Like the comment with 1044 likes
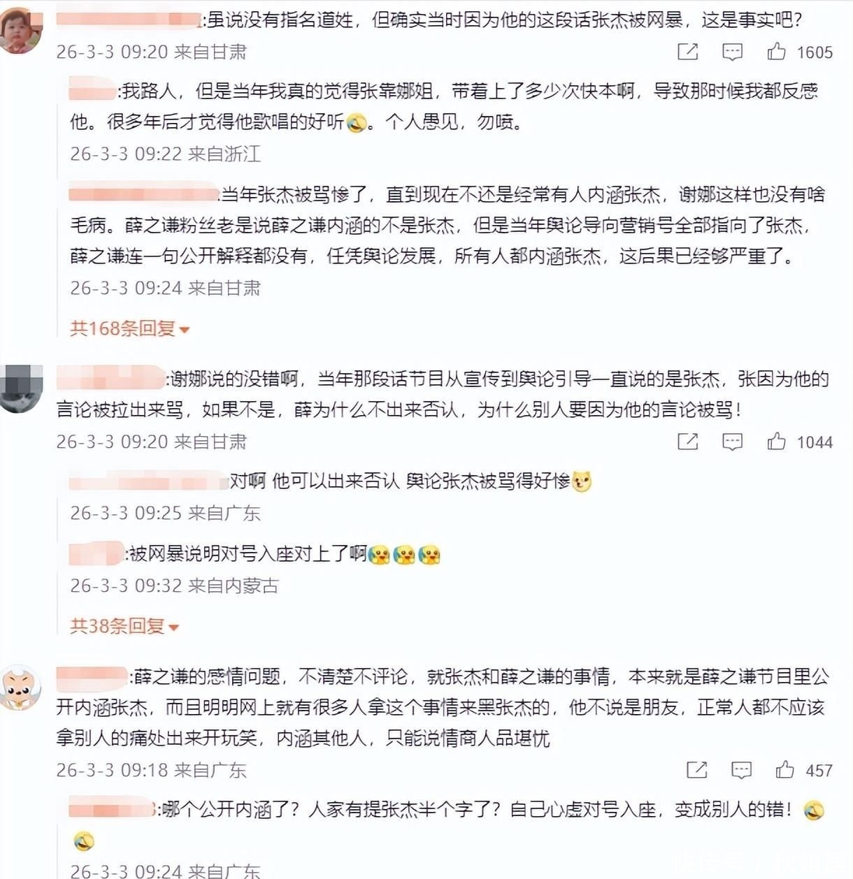Screen dimensions: 853x879 click(x=776, y=441)
